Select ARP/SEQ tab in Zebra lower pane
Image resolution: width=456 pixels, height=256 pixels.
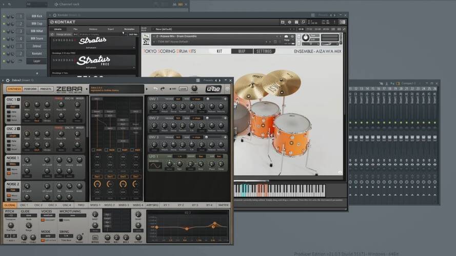[152, 205]
